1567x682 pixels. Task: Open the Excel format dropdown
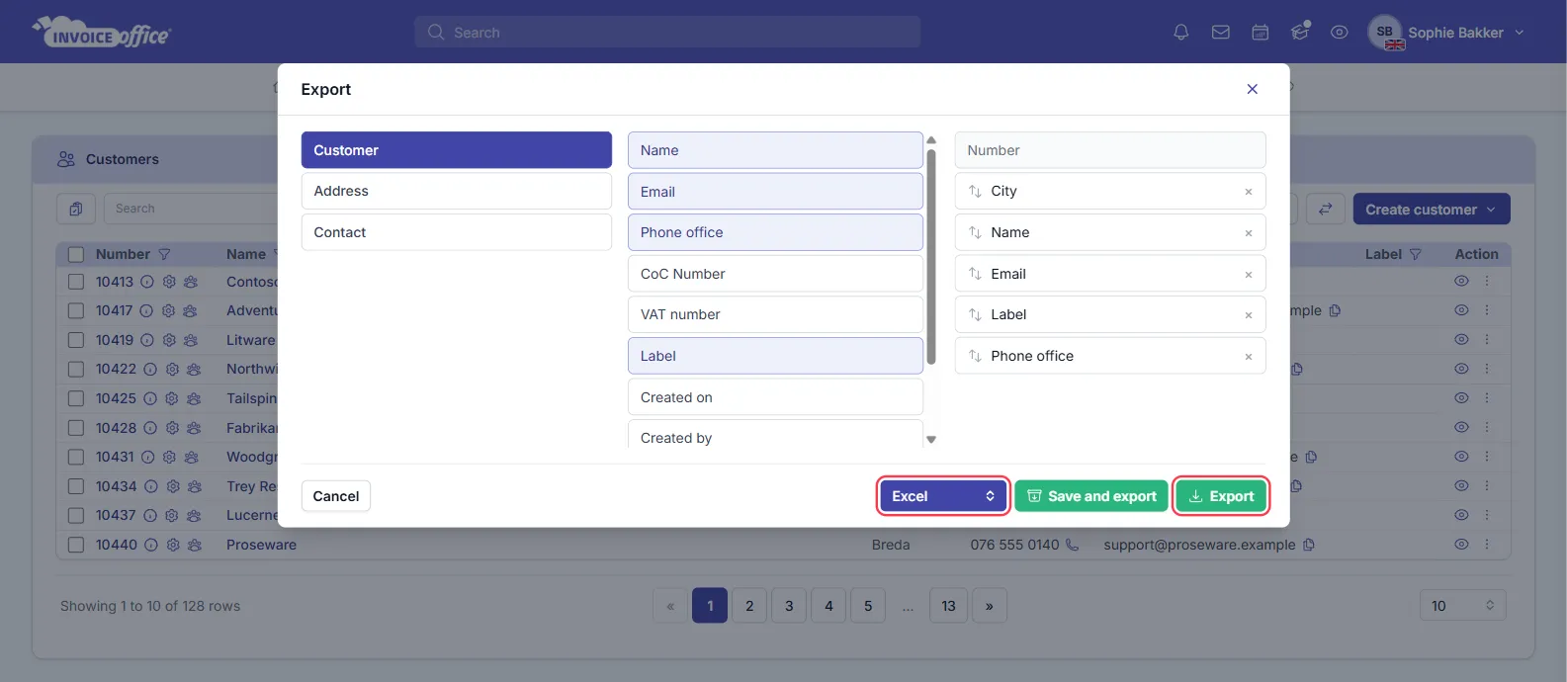tap(943, 496)
